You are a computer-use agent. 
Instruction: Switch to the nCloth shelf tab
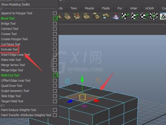[149, 8]
